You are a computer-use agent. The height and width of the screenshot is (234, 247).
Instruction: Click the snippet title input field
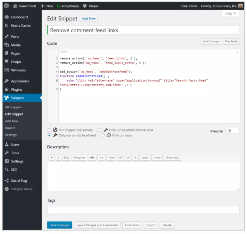(143, 30)
